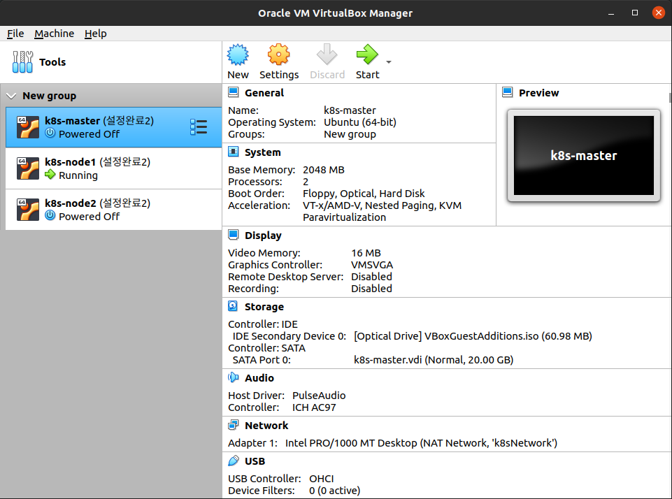This screenshot has width=672, height=499.
Task: Open the Network settings heading link
Action: point(266,426)
